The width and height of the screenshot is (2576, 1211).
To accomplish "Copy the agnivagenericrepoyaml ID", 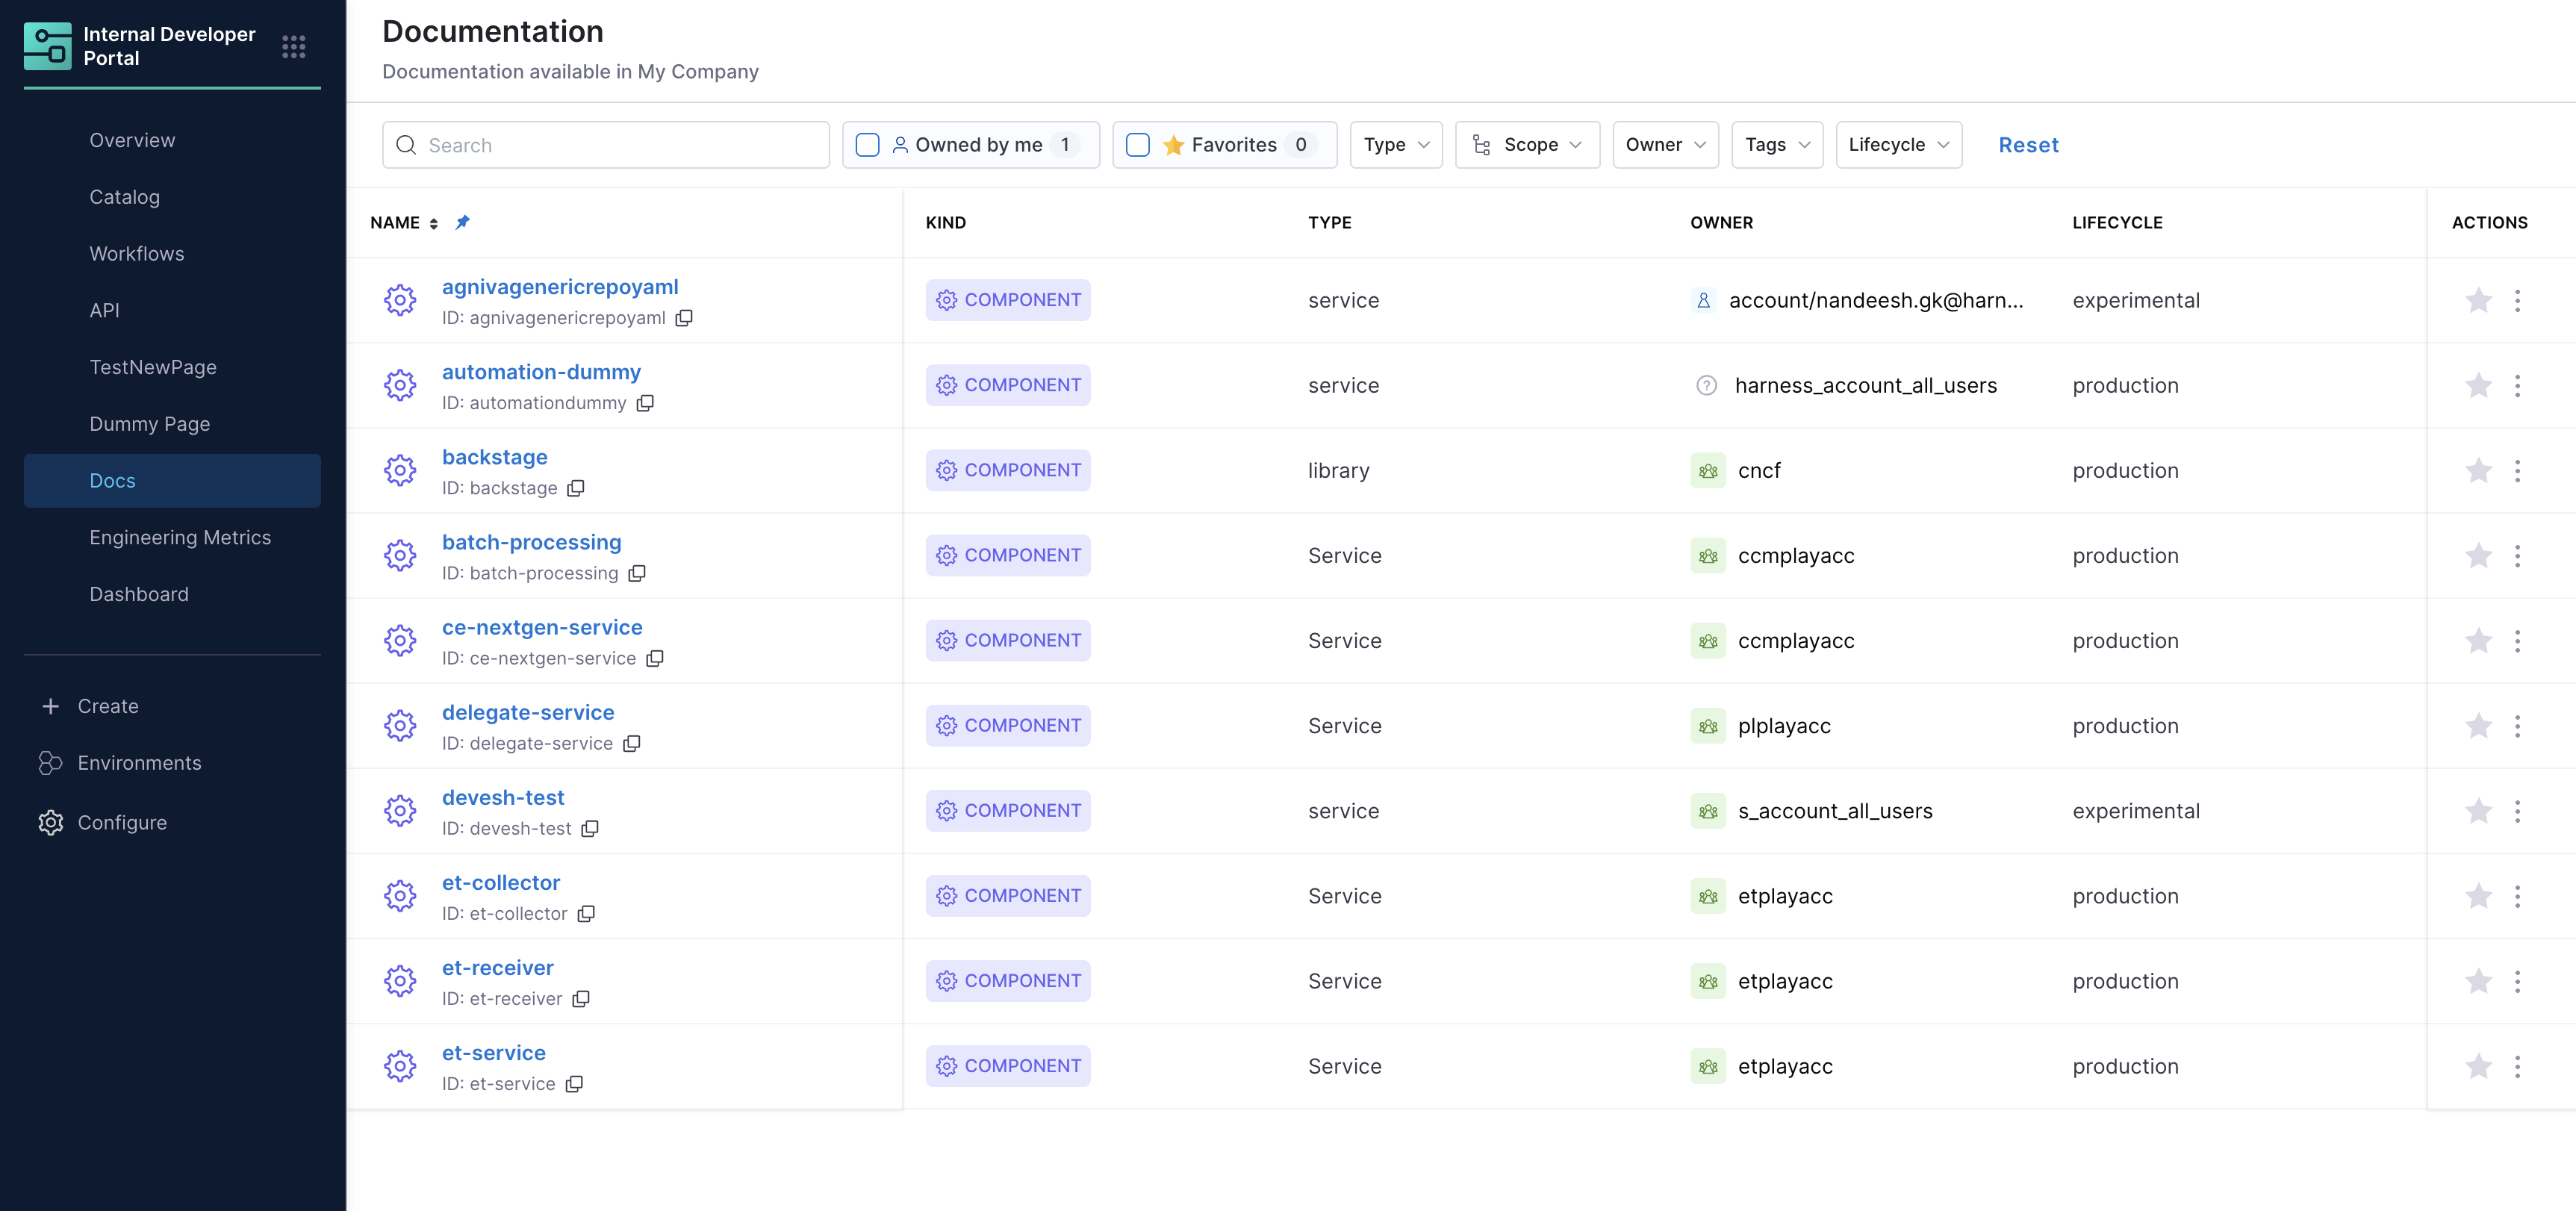I will pyautogui.click(x=684, y=318).
